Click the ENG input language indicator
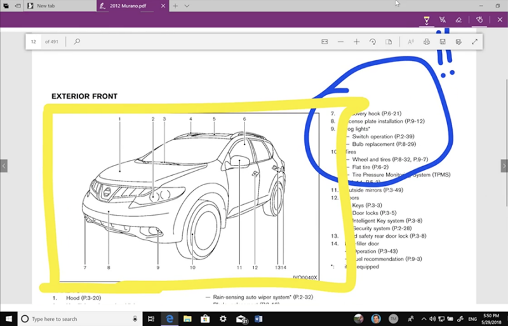508x326 pixels. coord(472,319)
